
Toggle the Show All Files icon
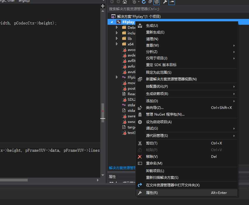157,2
